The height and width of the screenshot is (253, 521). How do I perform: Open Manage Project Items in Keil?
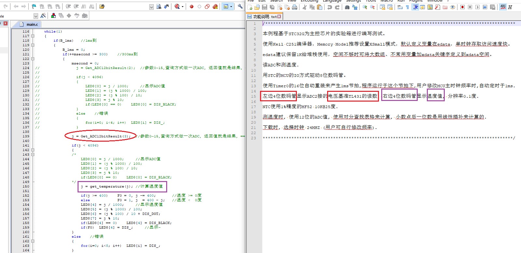(53, 16)
